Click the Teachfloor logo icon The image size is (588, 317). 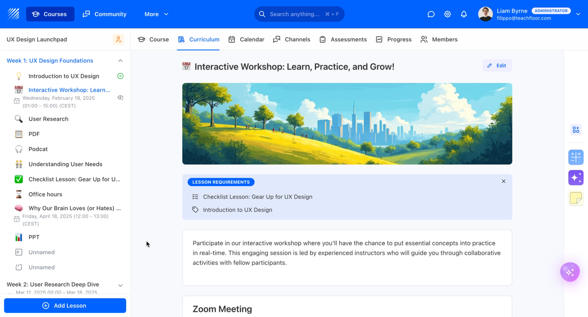[x=14, y=14]
